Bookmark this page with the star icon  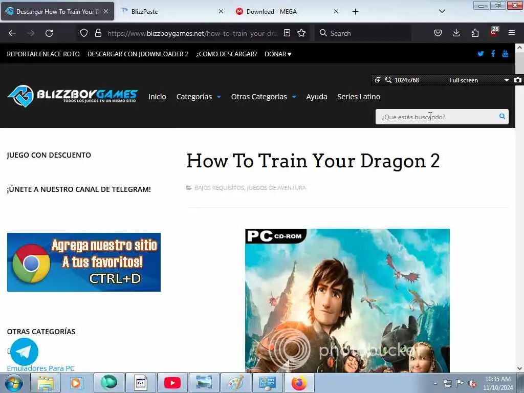301,33
